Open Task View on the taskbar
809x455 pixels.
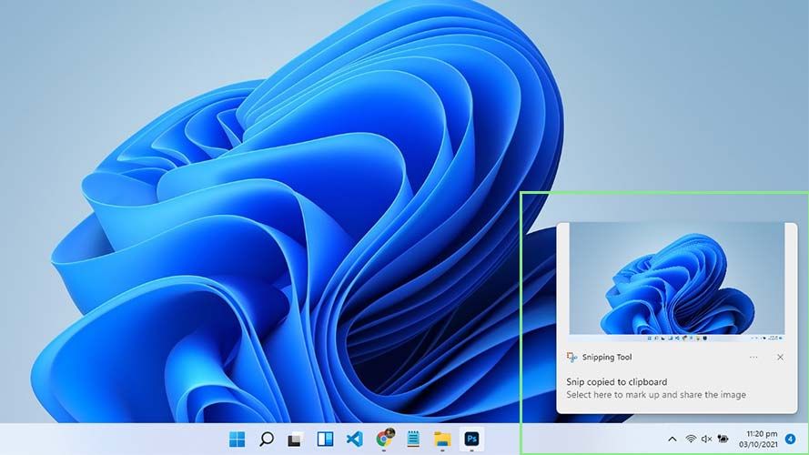(296, 439)
